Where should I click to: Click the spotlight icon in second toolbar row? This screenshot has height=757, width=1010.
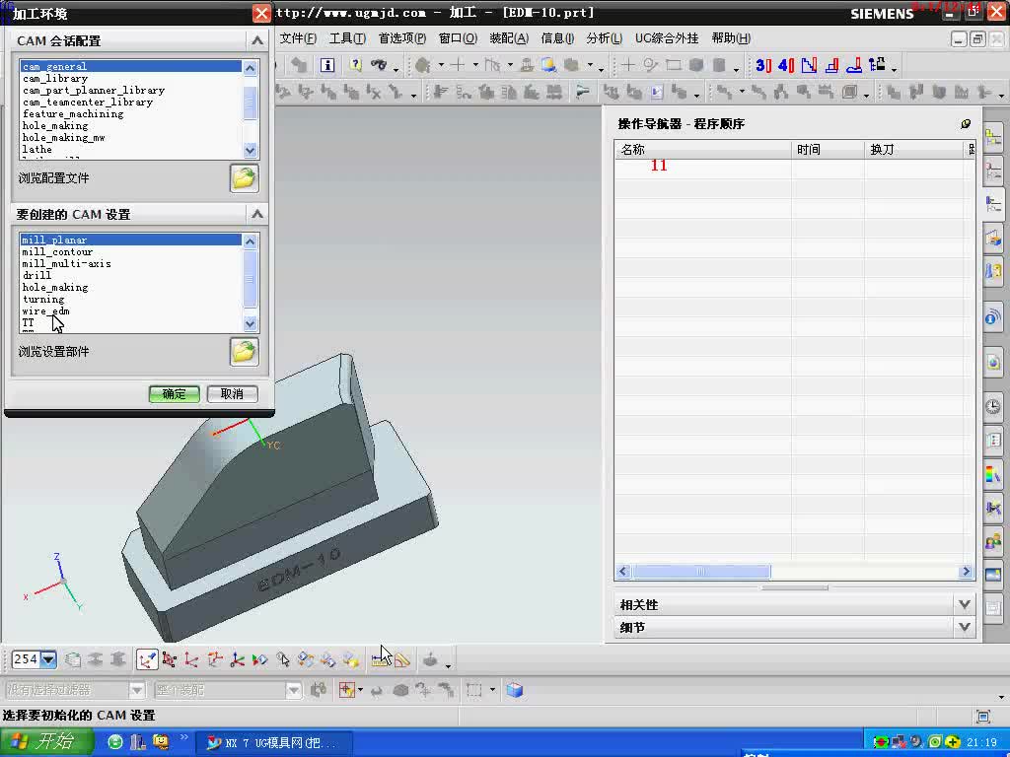(x=582, y=92)
